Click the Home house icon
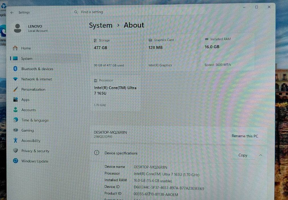 pos(15,48)
